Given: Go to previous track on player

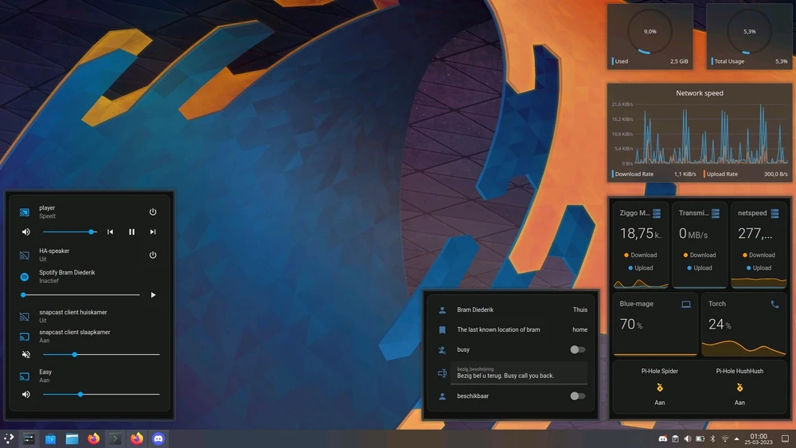Looking at the screenshot, I should (110, 232).
